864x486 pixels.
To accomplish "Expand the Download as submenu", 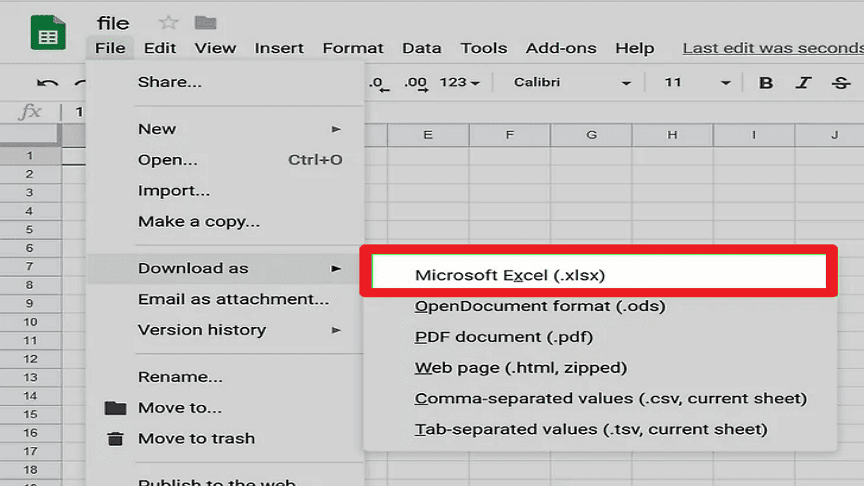I will [x=225, y=268].
